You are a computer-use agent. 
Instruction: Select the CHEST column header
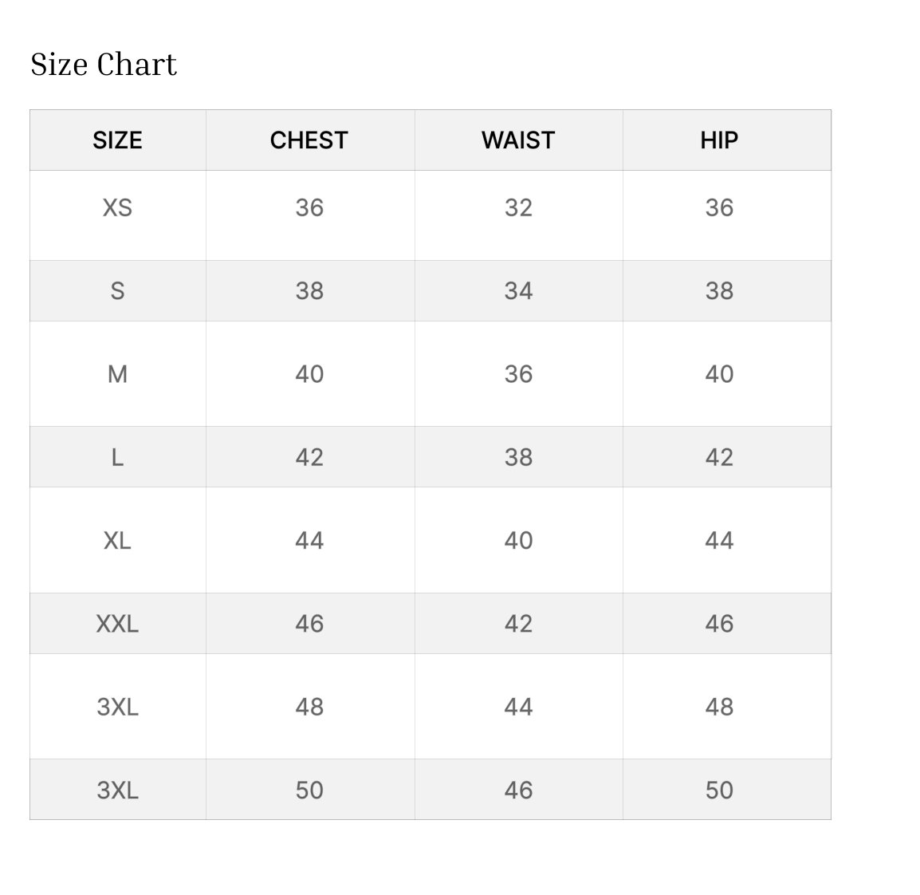click(x=309, y=140)
